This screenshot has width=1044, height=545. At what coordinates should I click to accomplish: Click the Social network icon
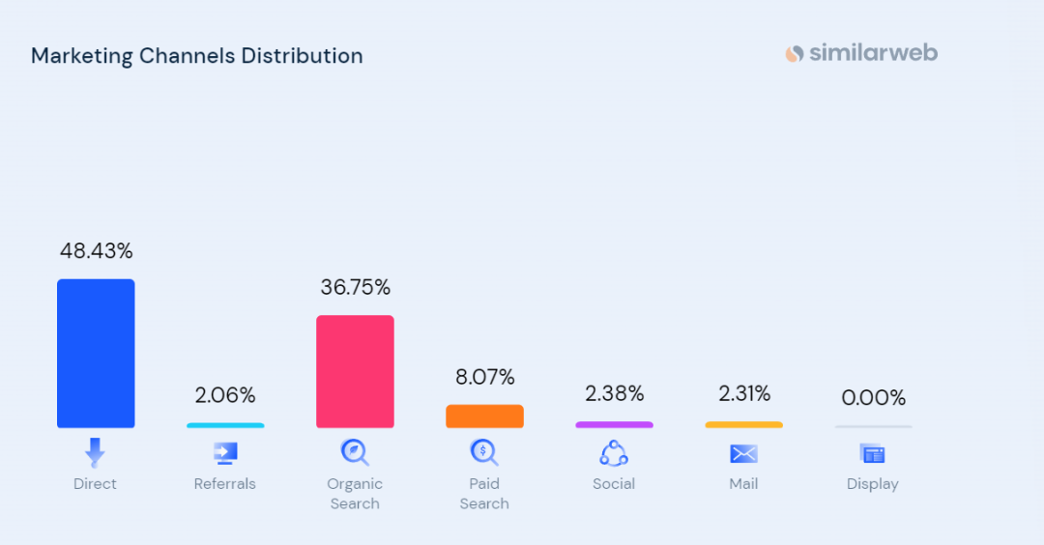tap(614, 452)
